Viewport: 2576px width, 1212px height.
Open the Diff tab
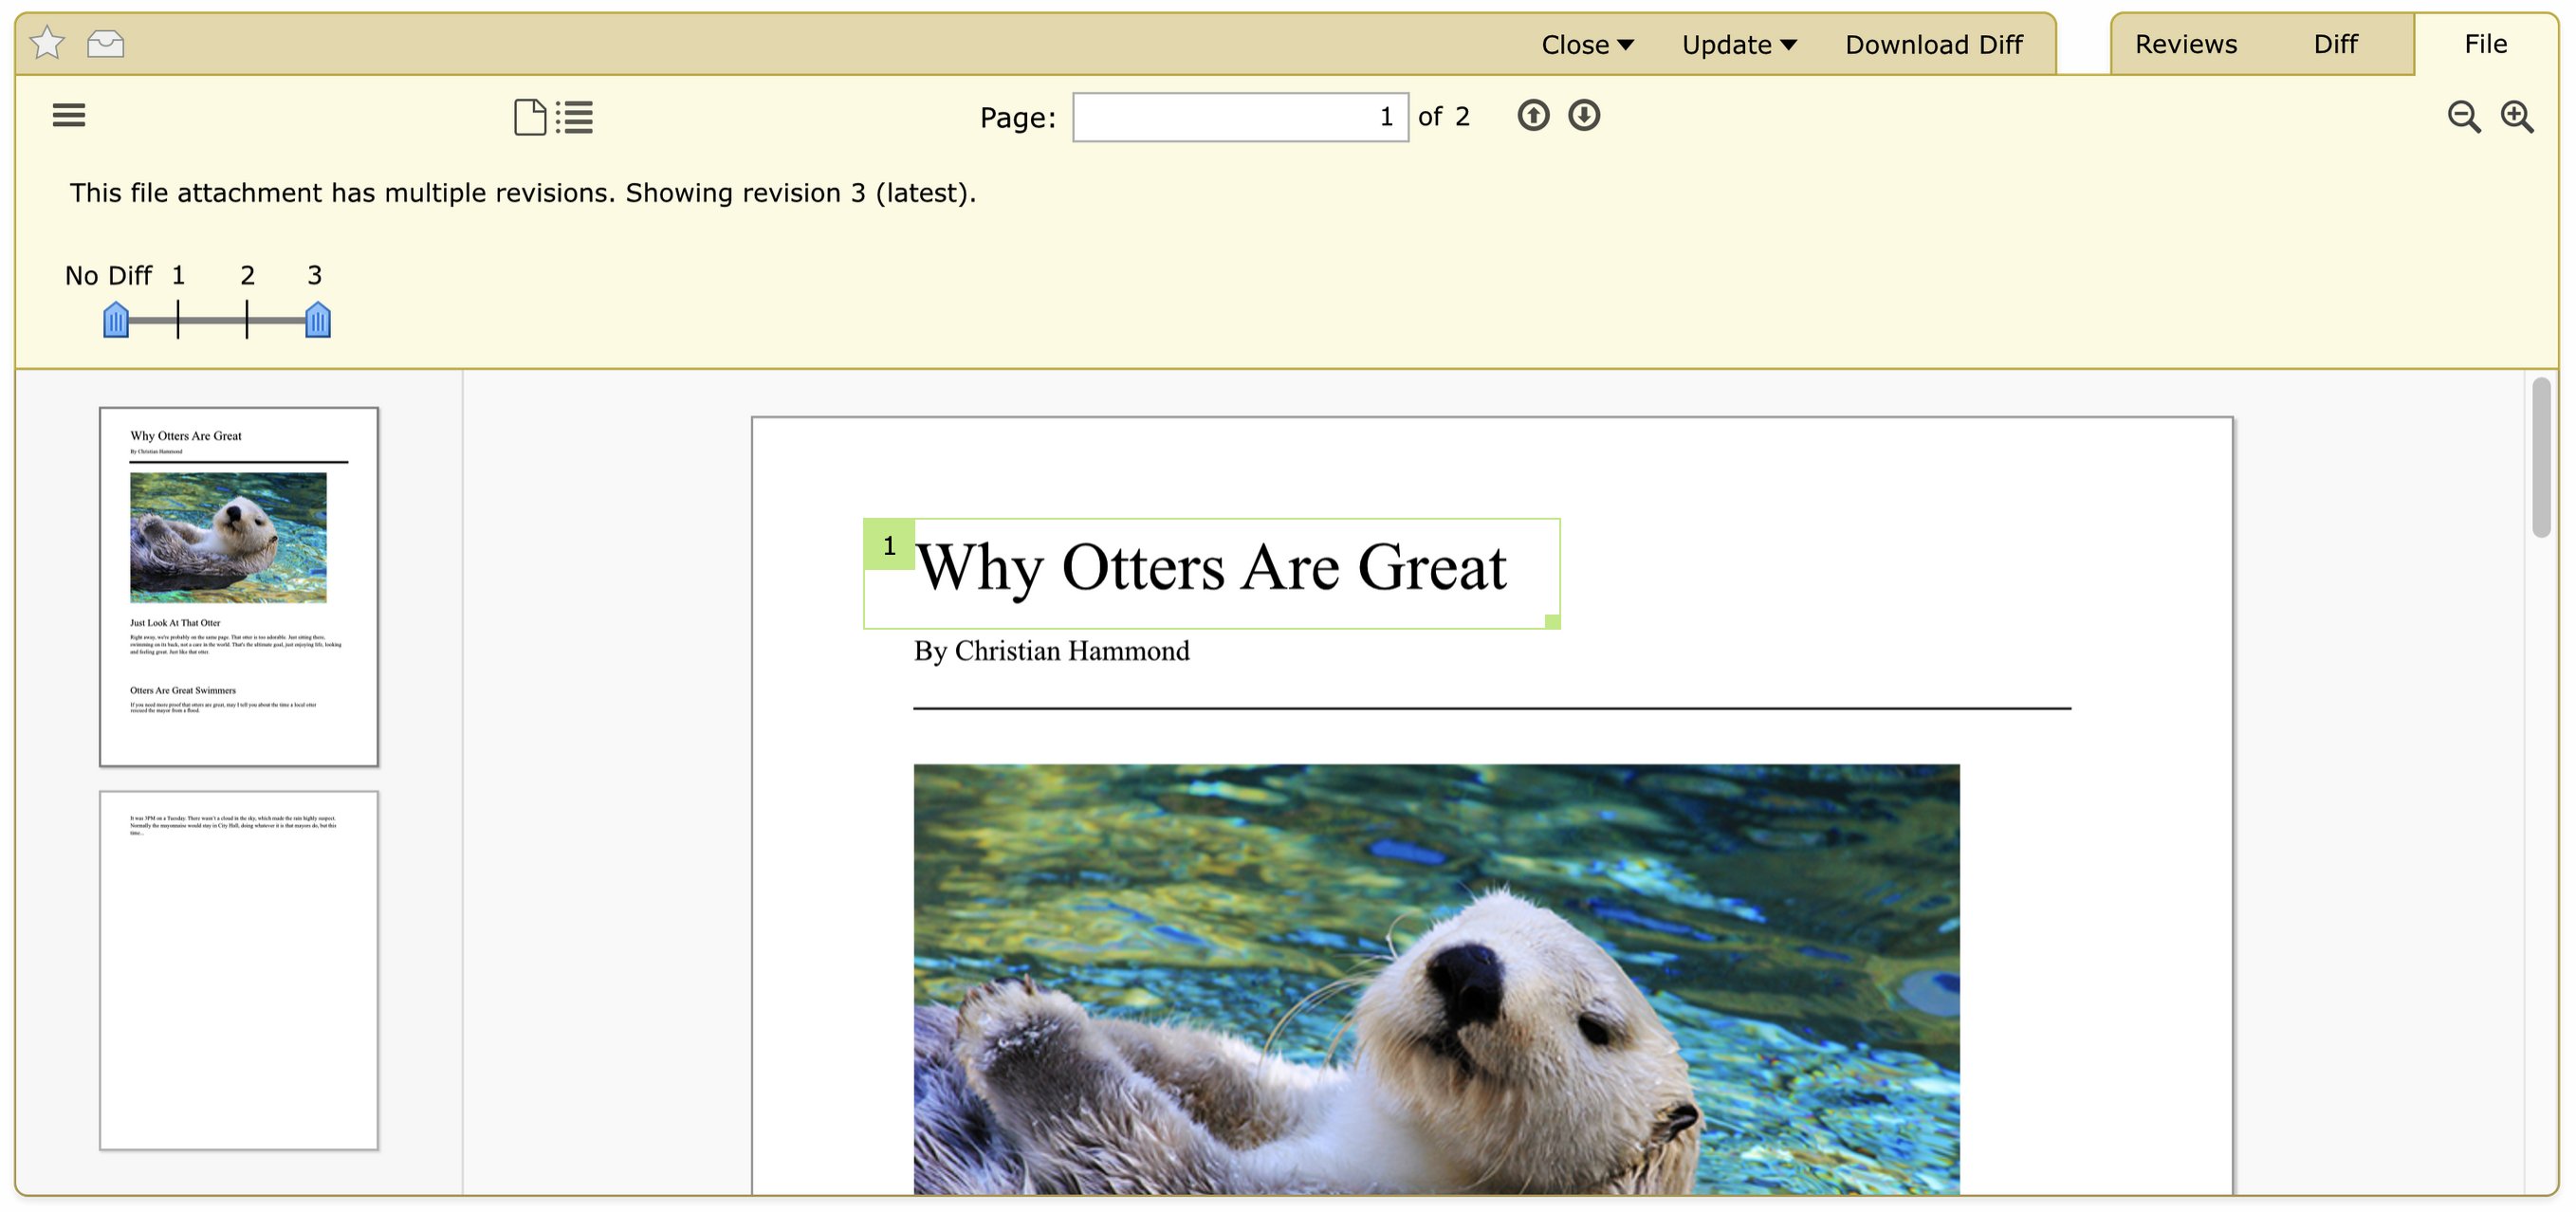(2335, 44)
